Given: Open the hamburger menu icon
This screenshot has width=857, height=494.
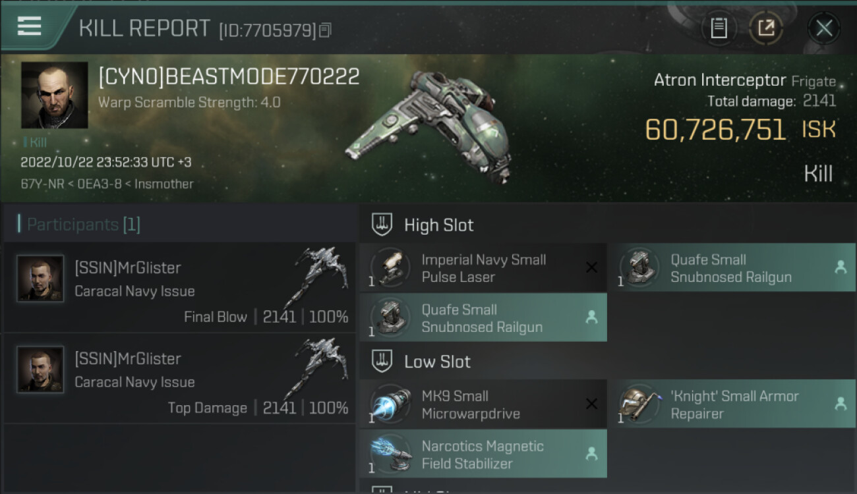Looking at the screenshot, I should pyautogui.click(x=29, y=26).
